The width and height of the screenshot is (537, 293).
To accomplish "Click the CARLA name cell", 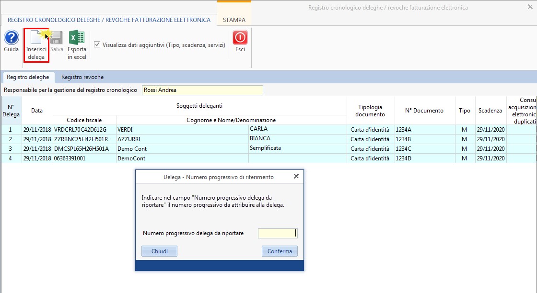I will click(x=298, y=130).
